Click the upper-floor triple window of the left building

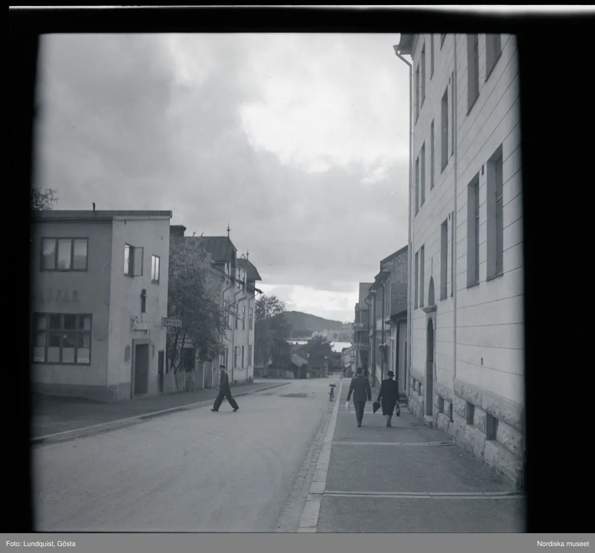click(x=64, y=254)
